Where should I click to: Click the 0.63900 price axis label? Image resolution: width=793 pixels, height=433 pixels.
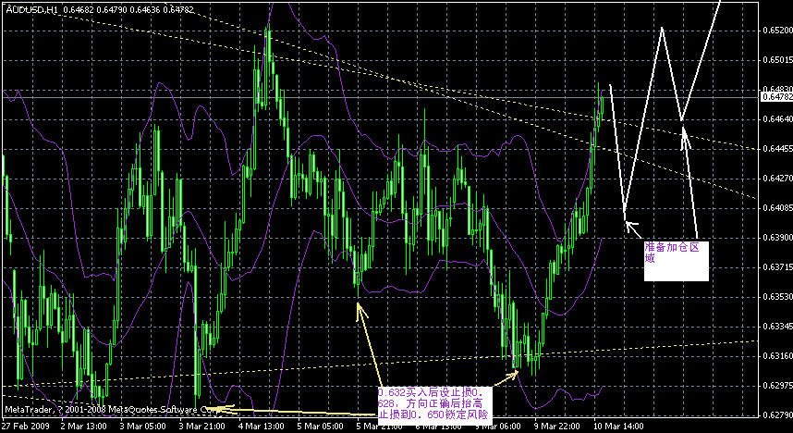(778, 238)
